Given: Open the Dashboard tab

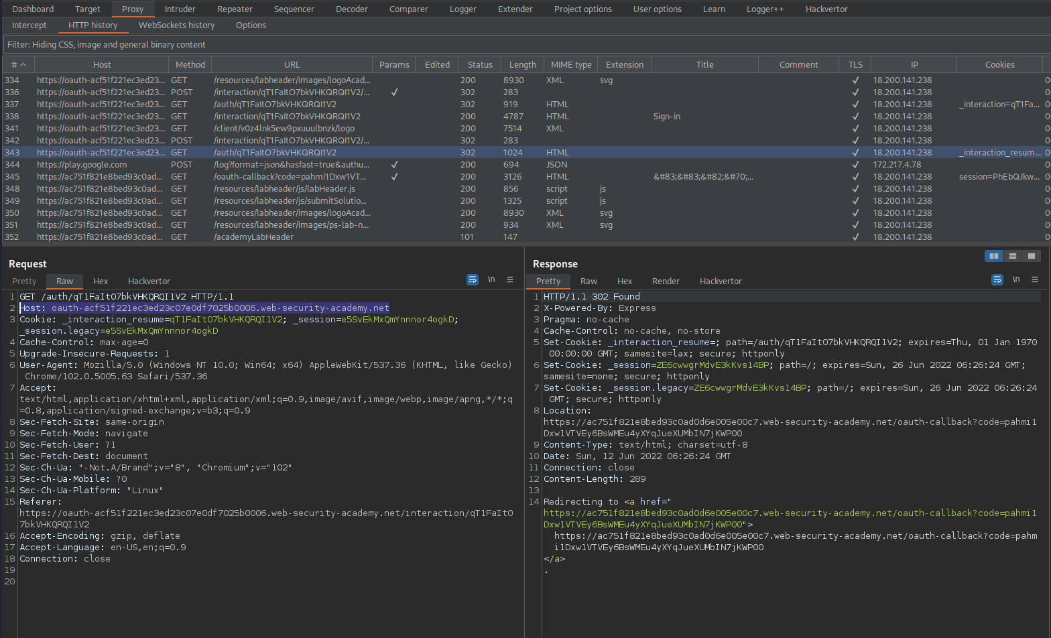Looking at the screenshot, I should (x=33, y=9).
